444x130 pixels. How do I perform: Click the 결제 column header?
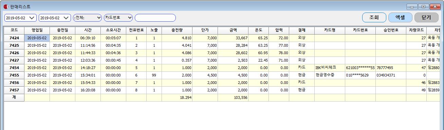point(302,30)
